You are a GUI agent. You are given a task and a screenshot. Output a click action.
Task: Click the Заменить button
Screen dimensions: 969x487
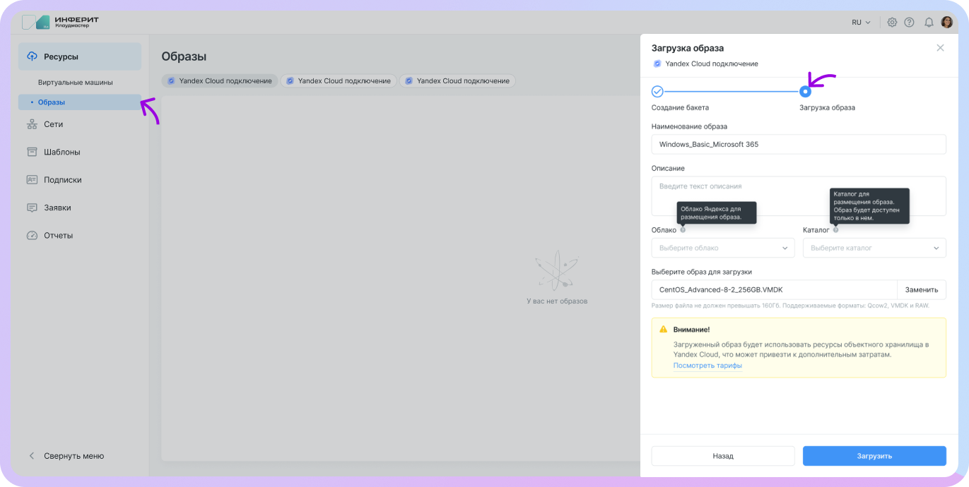pos(921,289)
